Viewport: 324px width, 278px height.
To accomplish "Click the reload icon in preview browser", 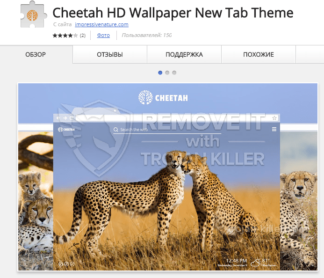I will (x=72, y=118).
